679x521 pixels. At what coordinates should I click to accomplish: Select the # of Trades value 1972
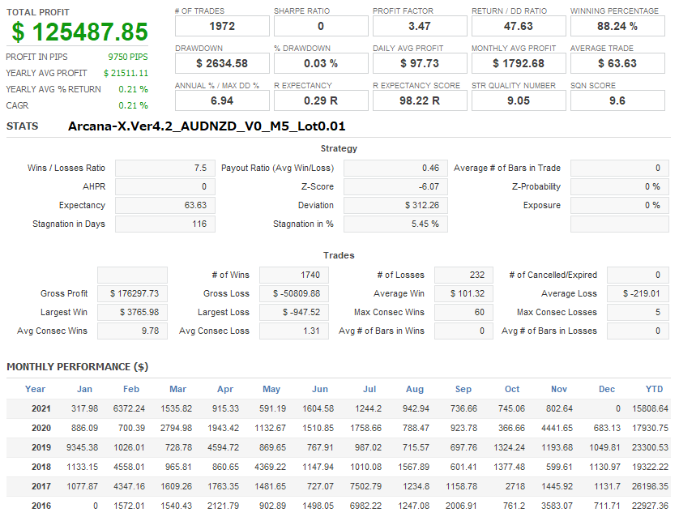click(x=222, y=26)
